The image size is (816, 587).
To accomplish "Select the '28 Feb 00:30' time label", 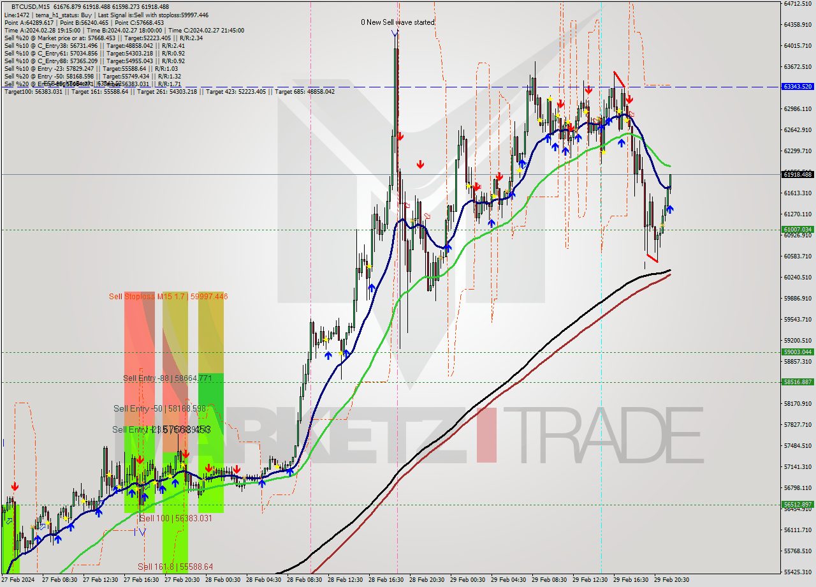I will click(222, 580).
